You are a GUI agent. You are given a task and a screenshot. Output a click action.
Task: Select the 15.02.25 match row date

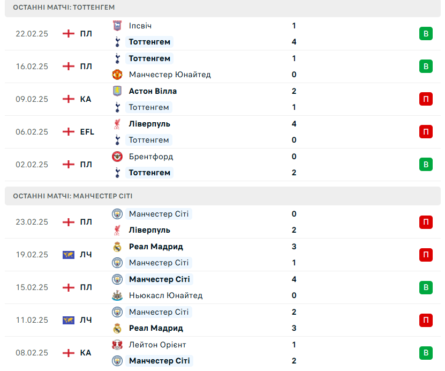[x=32, y=287]
